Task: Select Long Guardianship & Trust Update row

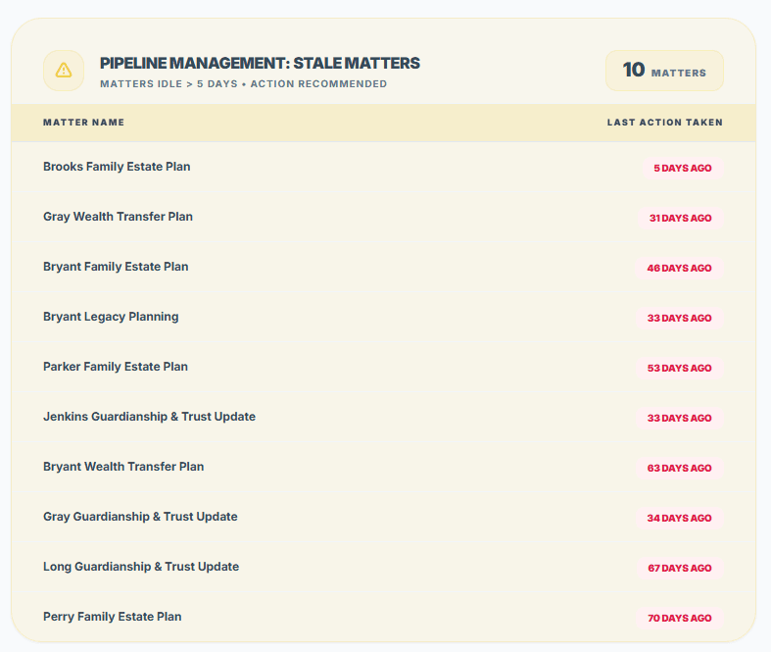Action: 383,567
